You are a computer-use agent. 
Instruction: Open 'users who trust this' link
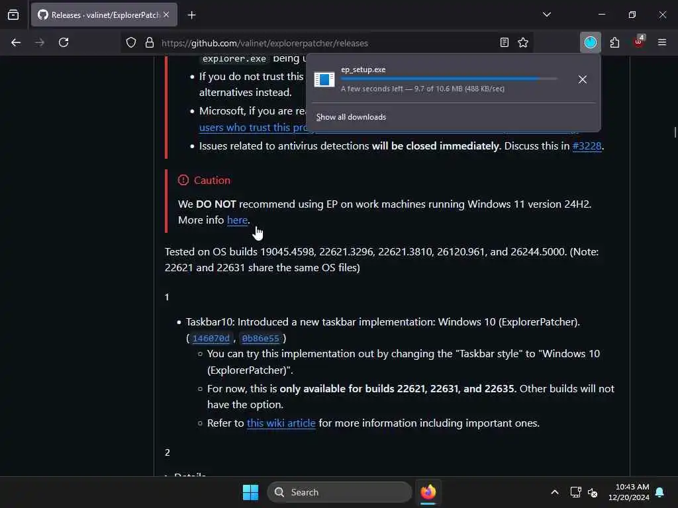pos(253,128)
